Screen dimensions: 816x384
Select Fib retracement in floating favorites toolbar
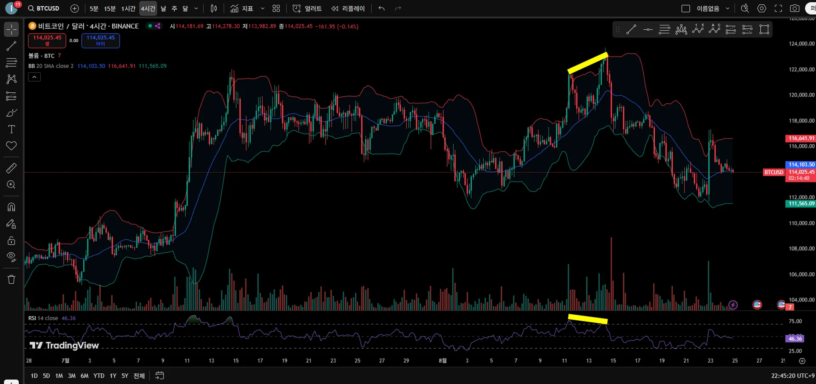[664, 29]
